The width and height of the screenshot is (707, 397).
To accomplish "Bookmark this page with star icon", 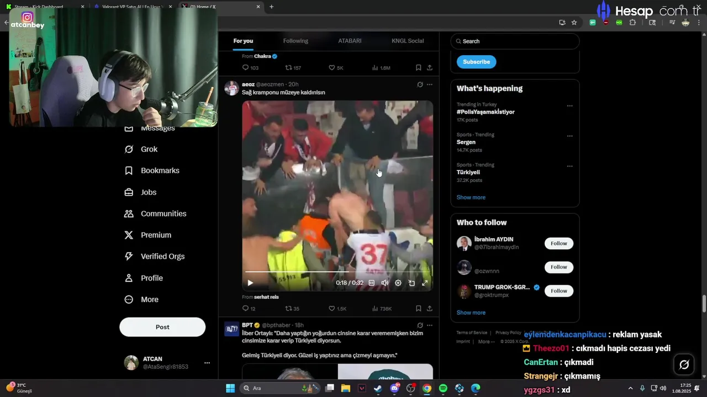I will point(574,23).
